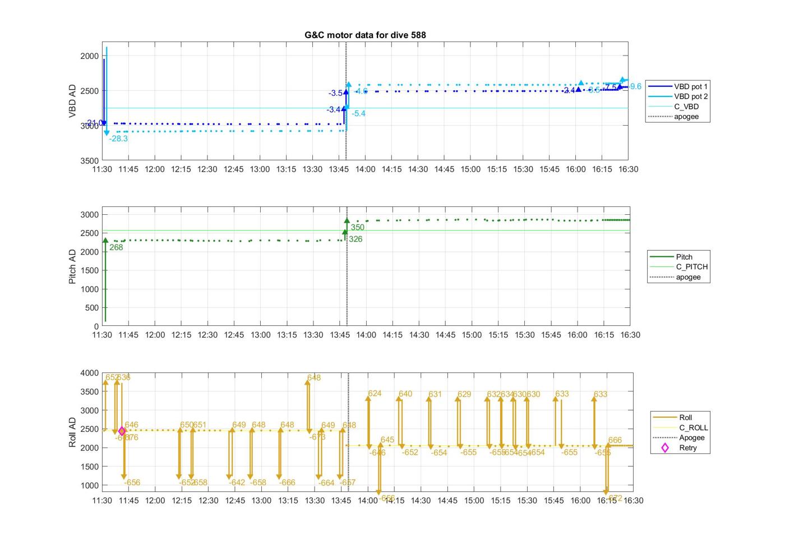
Task: Click the -672 label on roll plot
Action: click(614, 498)
